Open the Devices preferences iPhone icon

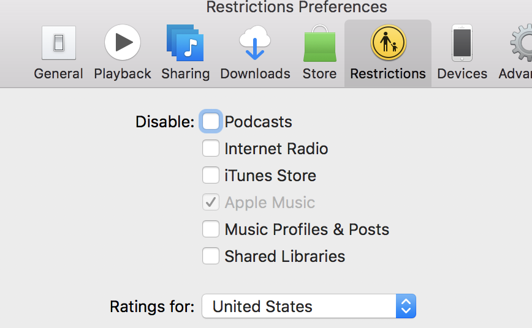coord(462,43)
